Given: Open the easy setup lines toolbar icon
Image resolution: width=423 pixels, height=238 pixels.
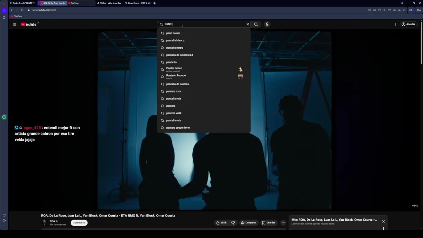Looking at the screenshot, I should point(399,10).
